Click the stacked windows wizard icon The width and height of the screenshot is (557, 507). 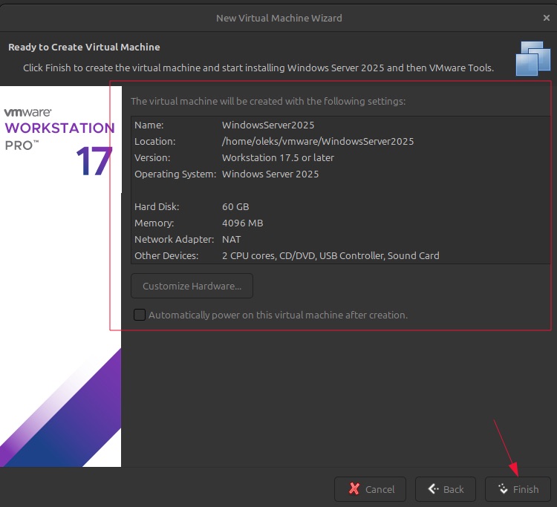tap(532, 58)
